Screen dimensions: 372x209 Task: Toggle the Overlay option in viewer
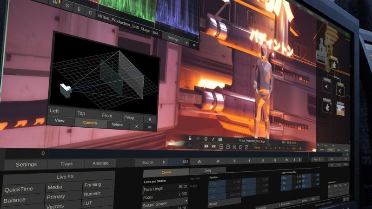tap(257, 148)
